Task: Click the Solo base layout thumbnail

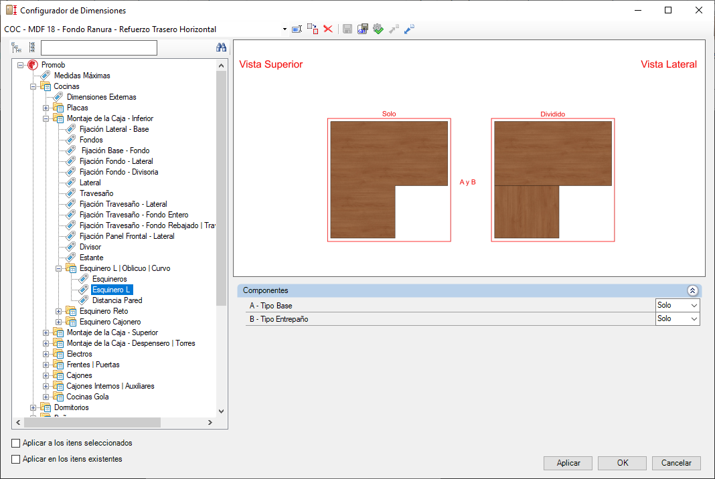Action: tap(389, 180)
